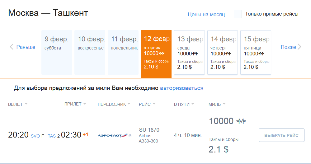
Task: Click the SVO airport code link
Action: [35, 136]
